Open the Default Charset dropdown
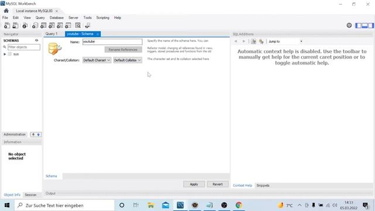This screenshot has width=375, height=211. click(x=97, y=60)
